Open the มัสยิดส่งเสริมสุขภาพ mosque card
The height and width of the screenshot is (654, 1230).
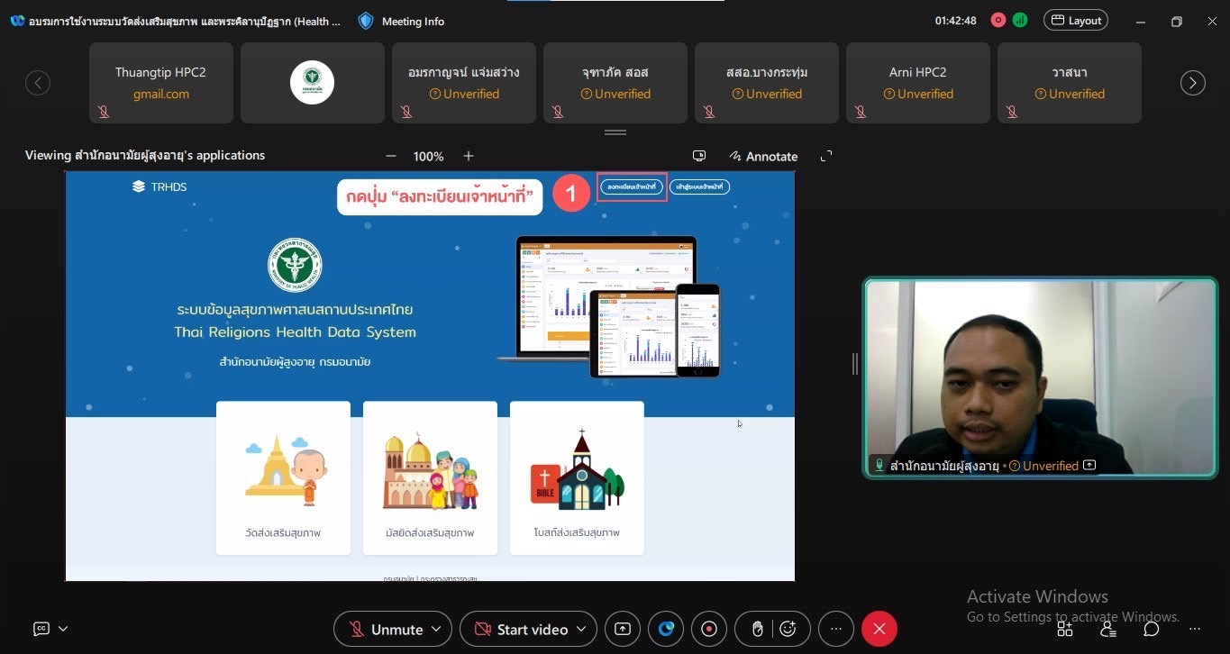pyautogui.click(x=430, y=477)
